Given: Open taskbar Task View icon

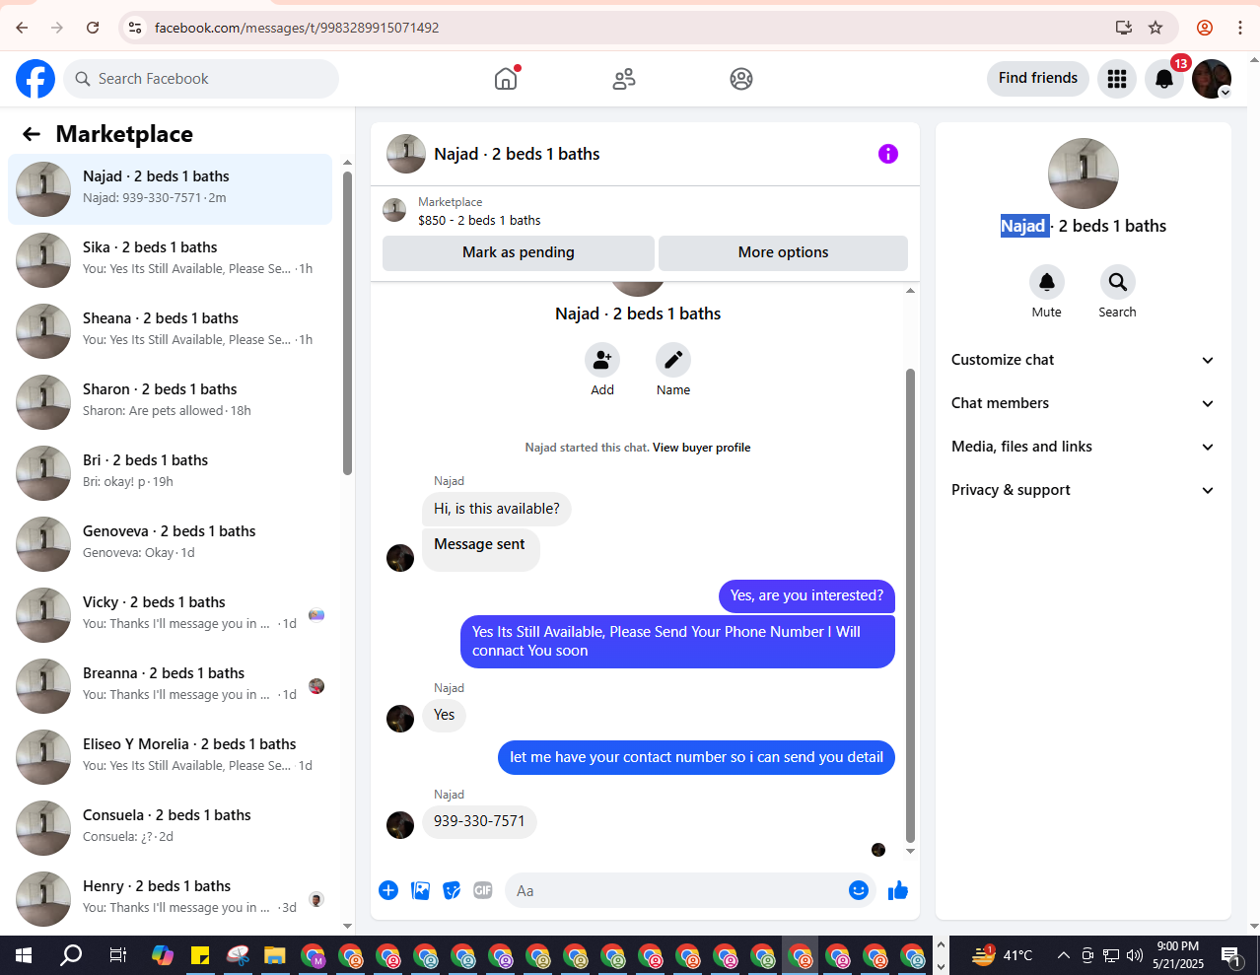Looking at the screenshot, I should tap(118, 955).
